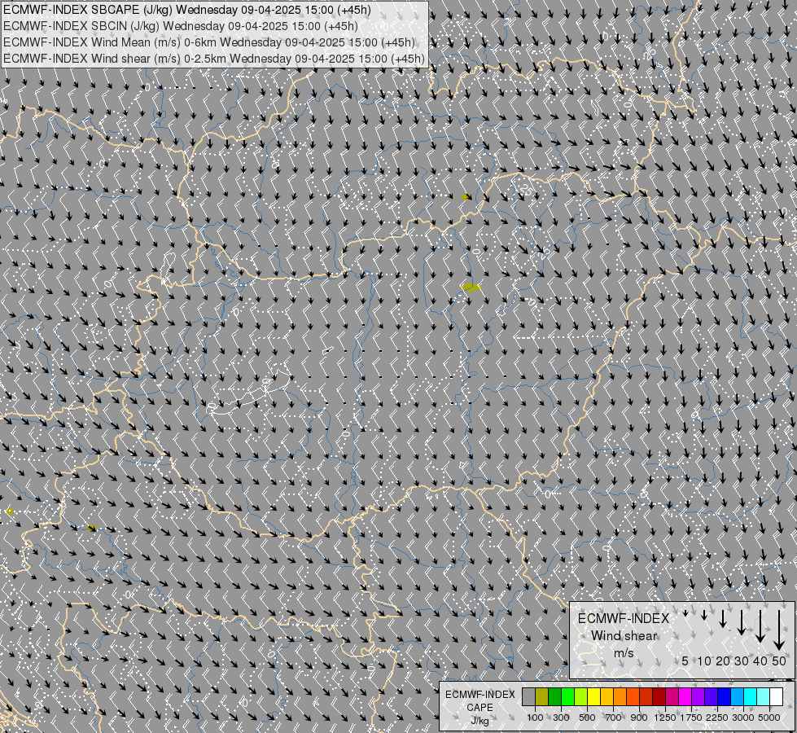Click the 'CAPE' word in the color legend

pyautogui.click(x=480, y=708)
